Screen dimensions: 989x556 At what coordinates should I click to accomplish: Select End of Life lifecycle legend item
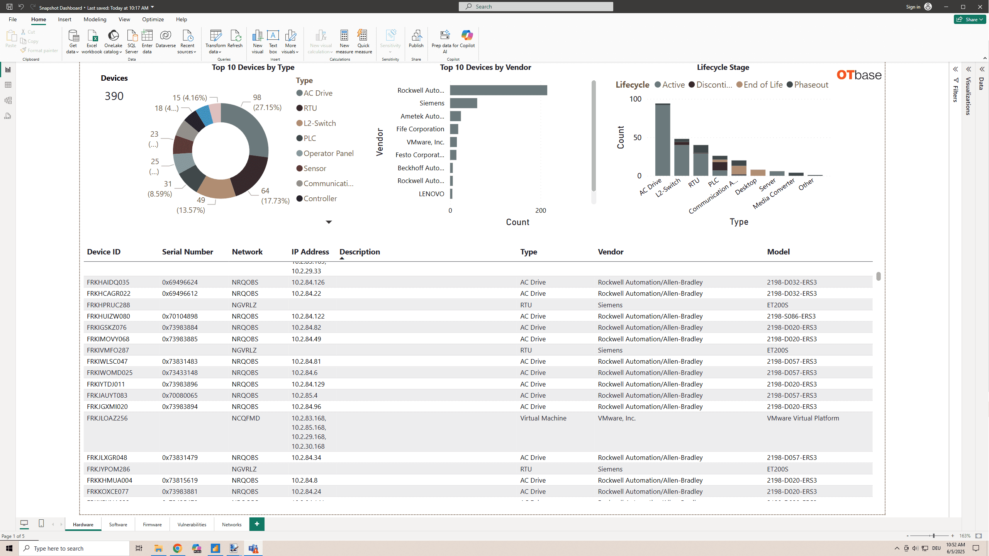tap(759, 85)
